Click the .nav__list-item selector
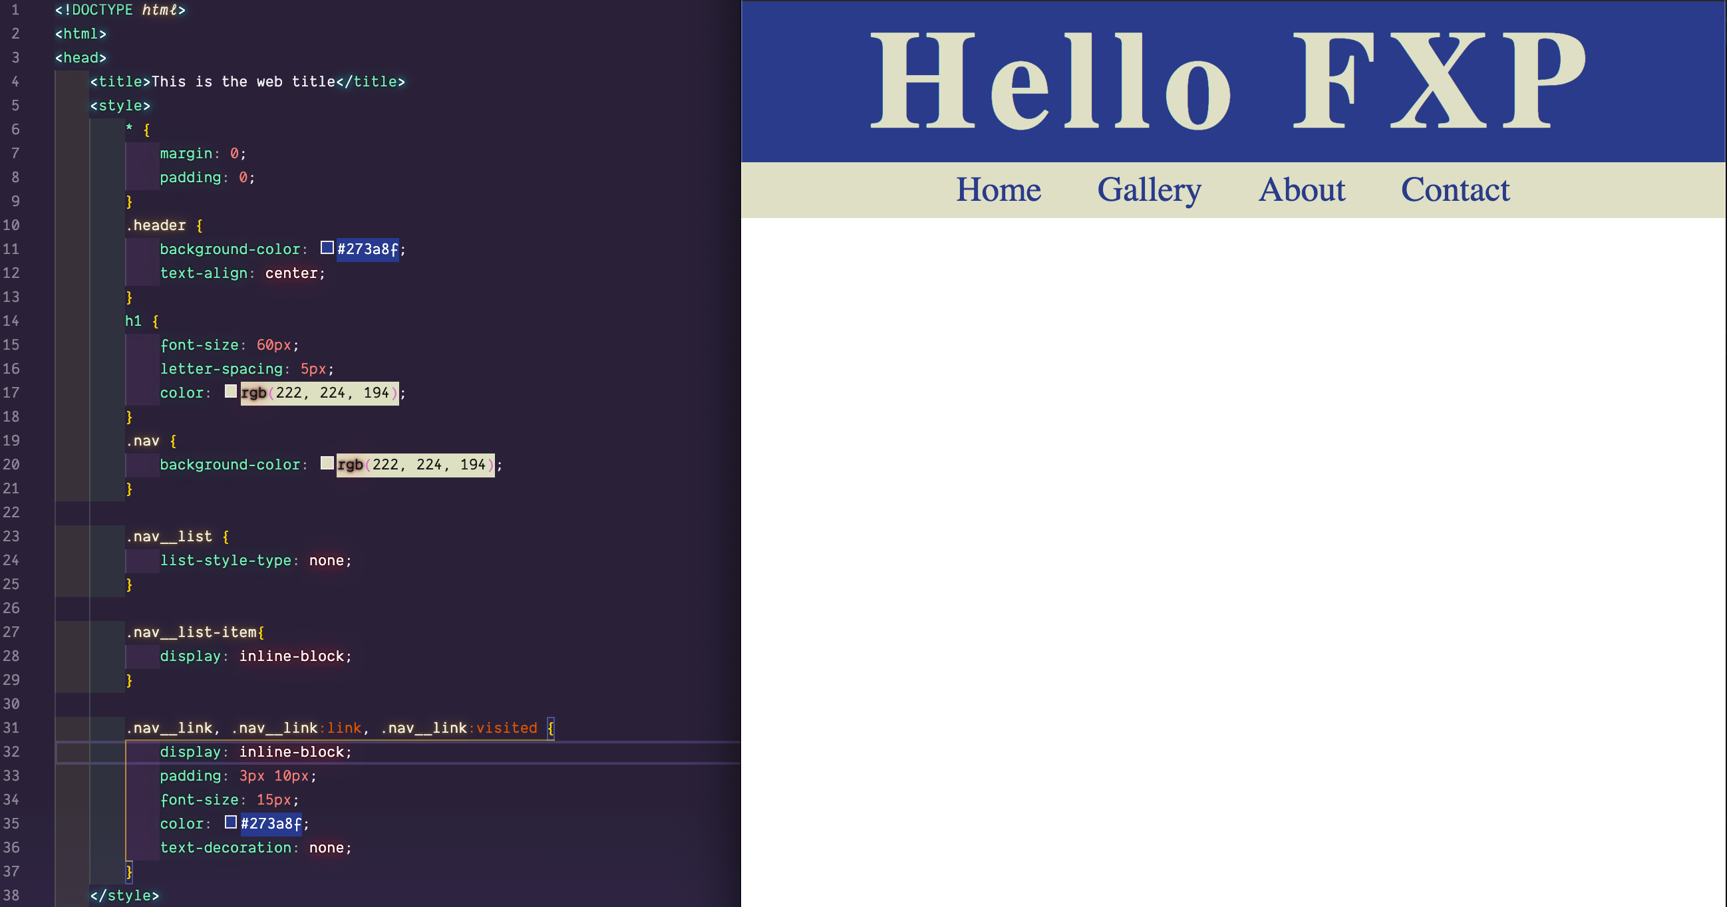The width and height of the screenshot is (1727, 907). 191,632
